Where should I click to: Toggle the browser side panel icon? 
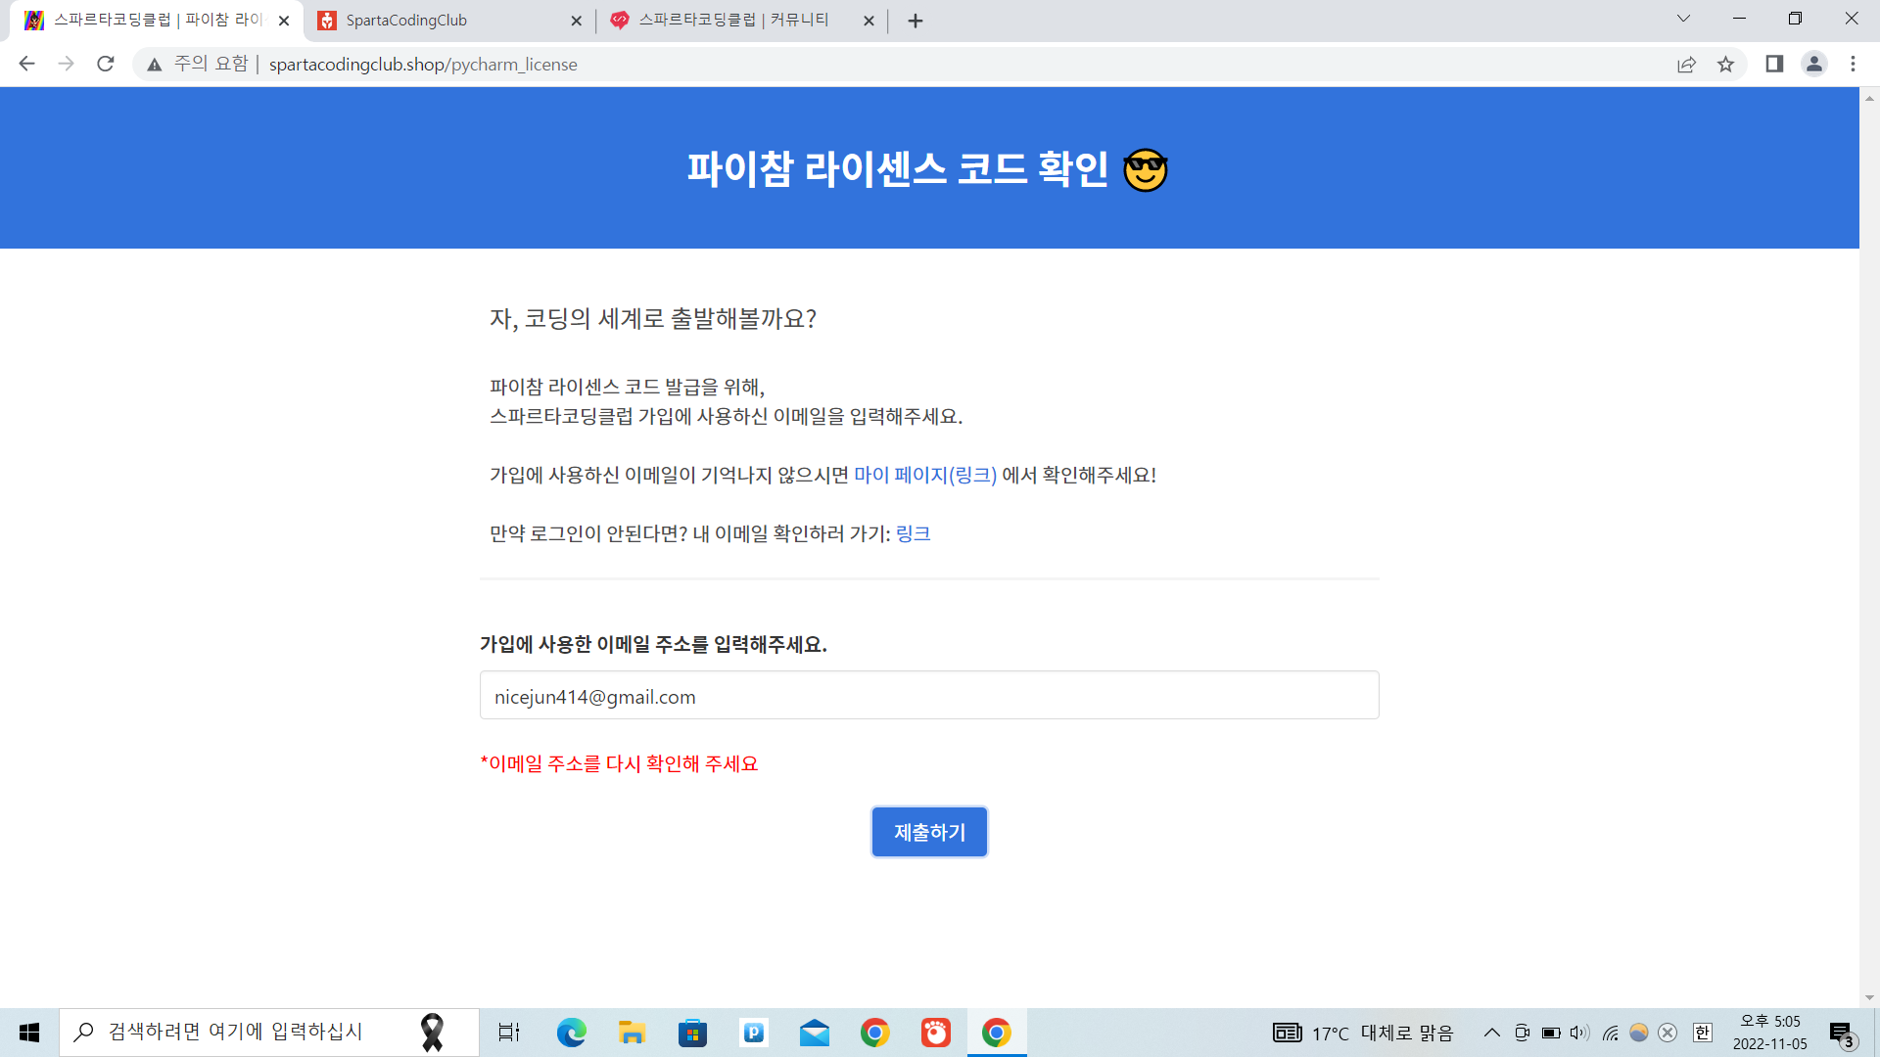pyautogui.click(x=1774, y=64)
